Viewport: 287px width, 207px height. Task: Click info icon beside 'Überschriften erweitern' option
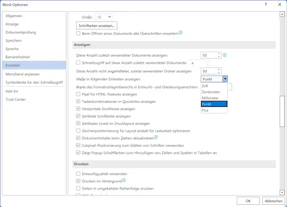pyautogui.click(x=181, y=33)
